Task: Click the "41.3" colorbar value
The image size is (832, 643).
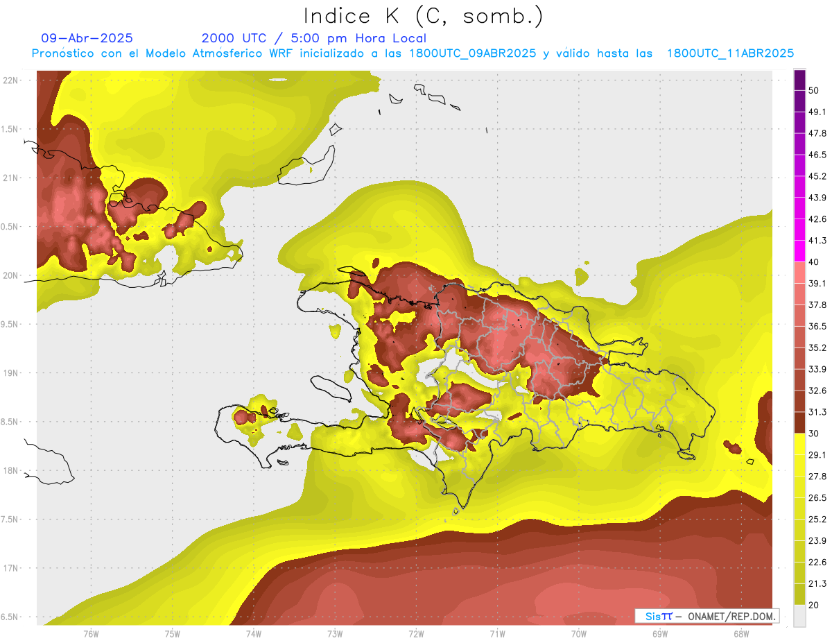Action: (x=817, y=241)
